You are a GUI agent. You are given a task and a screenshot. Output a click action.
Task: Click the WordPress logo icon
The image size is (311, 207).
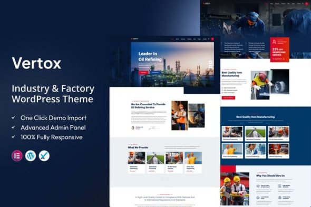tap(31, 156)
